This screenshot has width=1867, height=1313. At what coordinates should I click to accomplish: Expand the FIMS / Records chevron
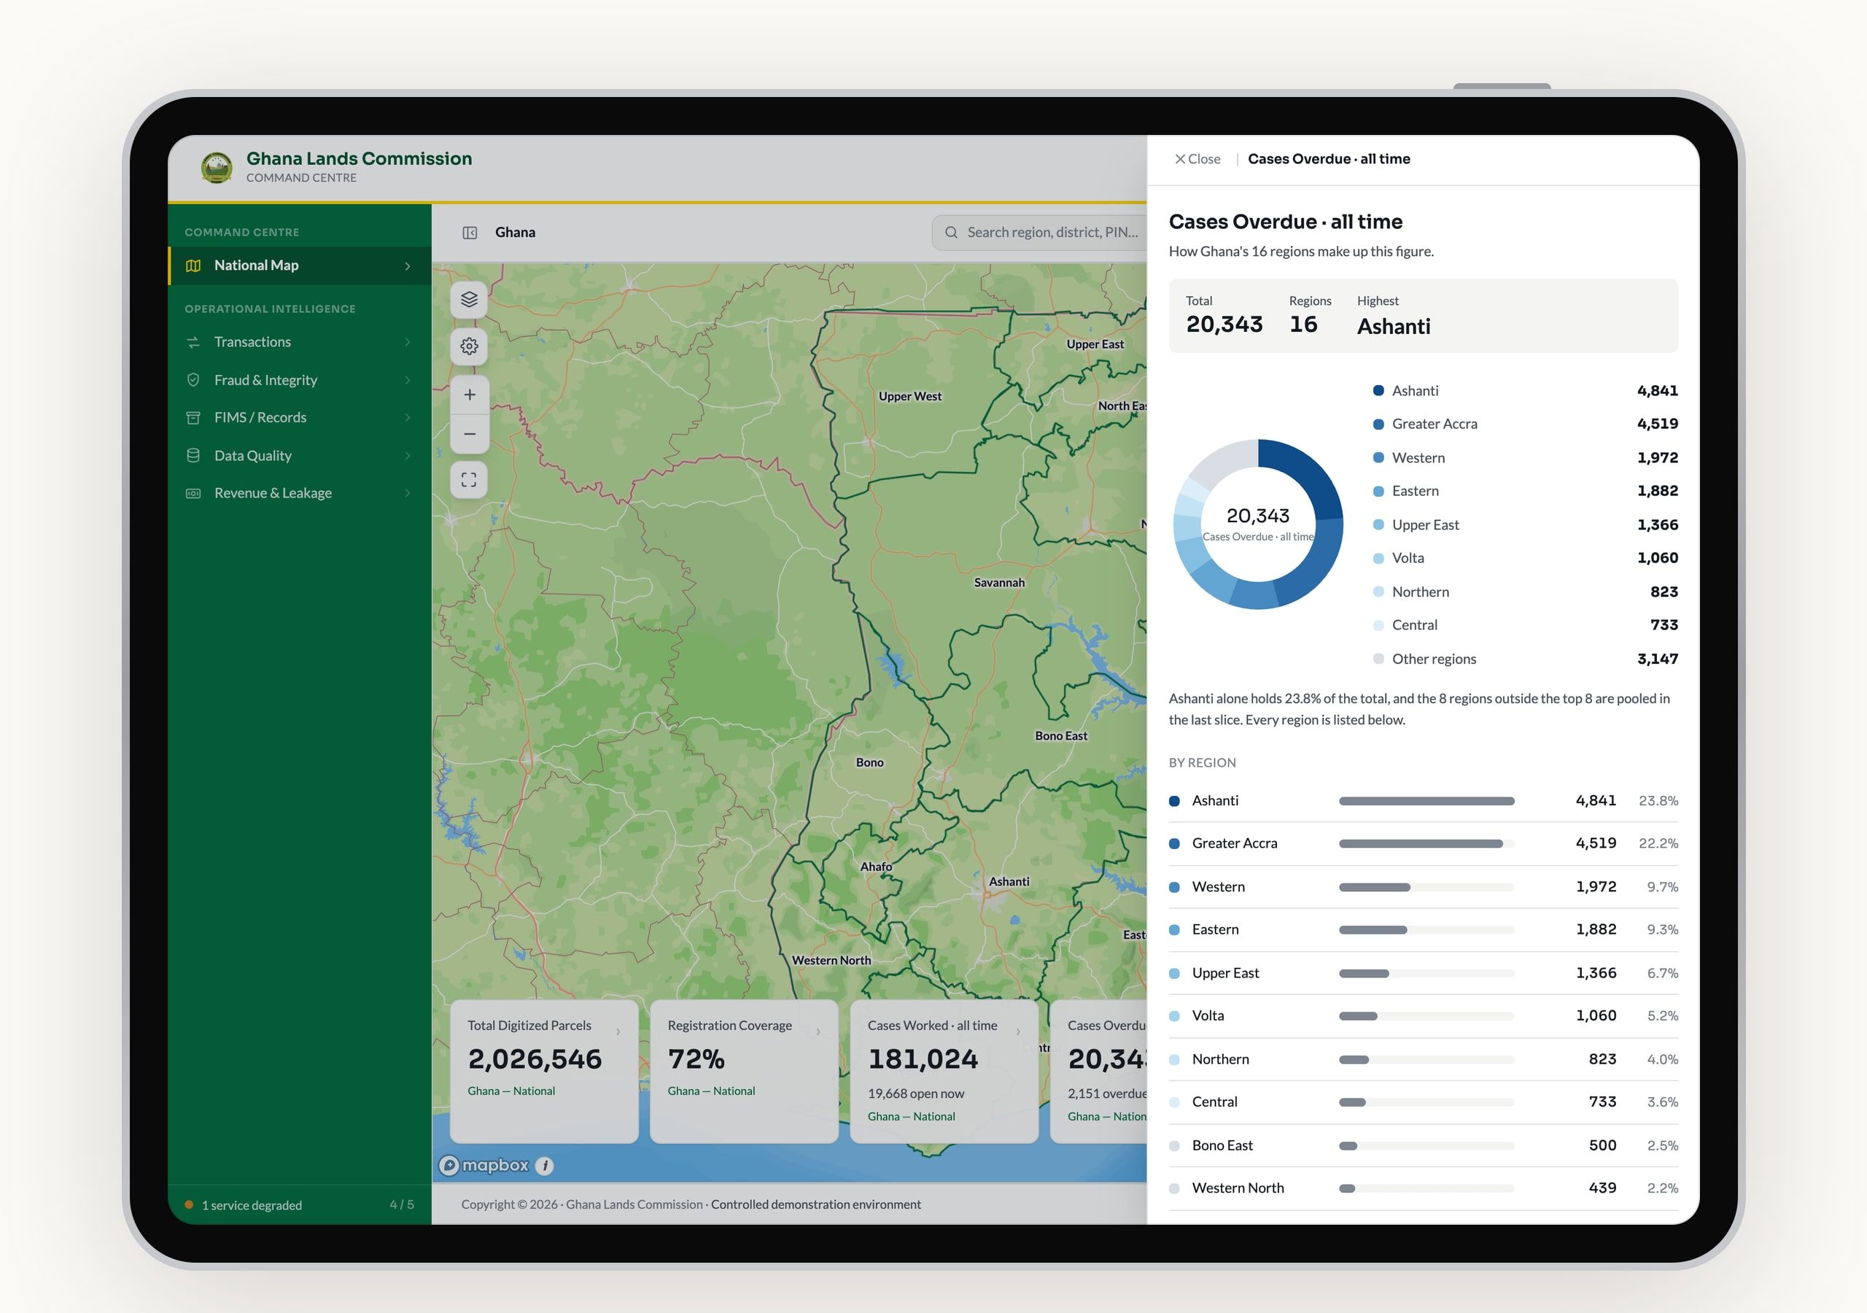pyautogui.click(x=408, y=418)
